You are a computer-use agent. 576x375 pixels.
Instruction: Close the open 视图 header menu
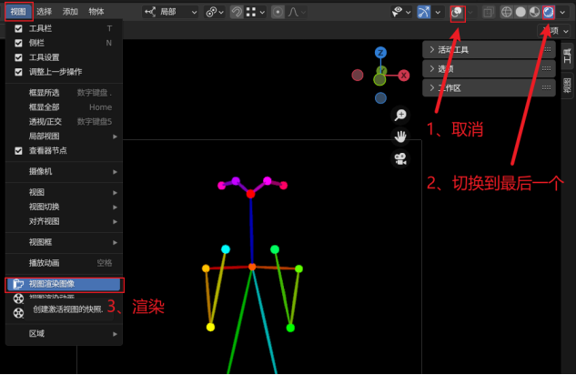[18, 12]
